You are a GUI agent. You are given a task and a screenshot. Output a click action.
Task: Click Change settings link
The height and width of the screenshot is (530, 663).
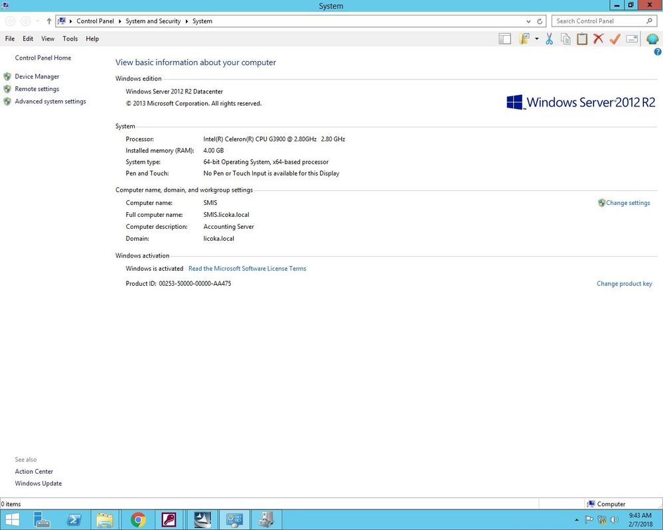coord(628,203)
